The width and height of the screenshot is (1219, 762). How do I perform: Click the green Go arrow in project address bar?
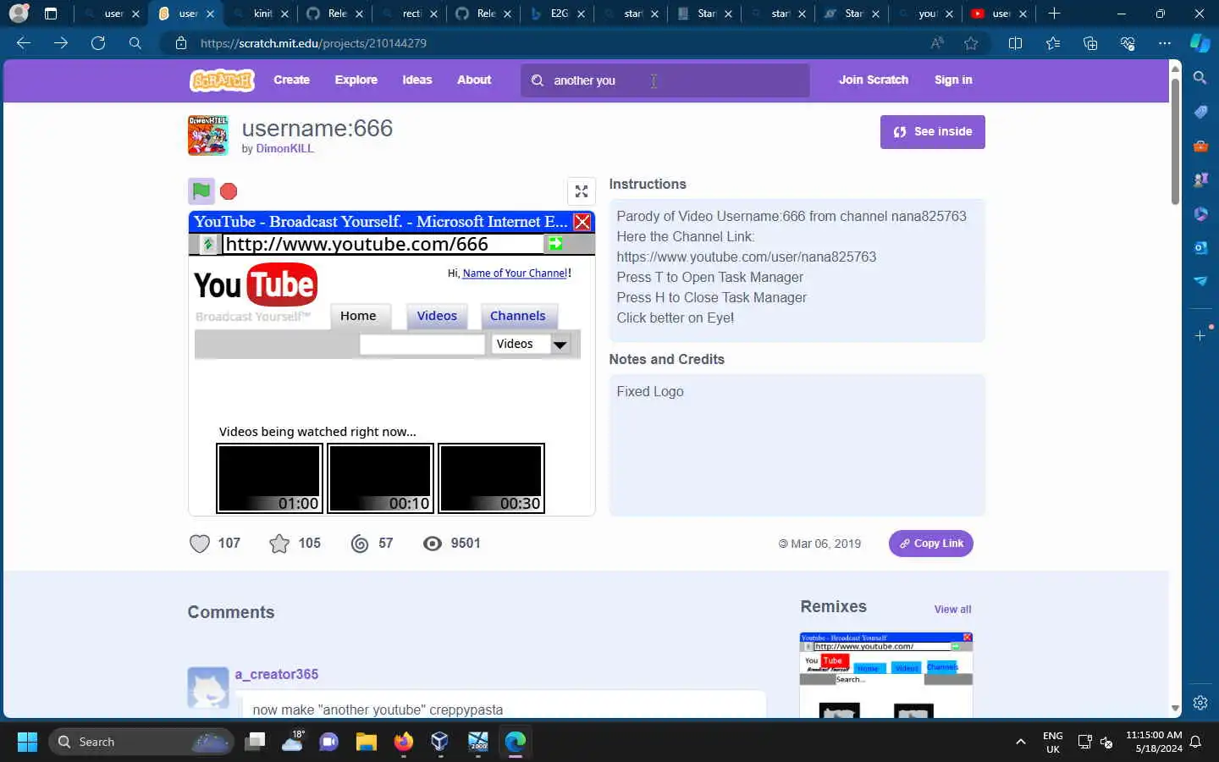[555, 244]
